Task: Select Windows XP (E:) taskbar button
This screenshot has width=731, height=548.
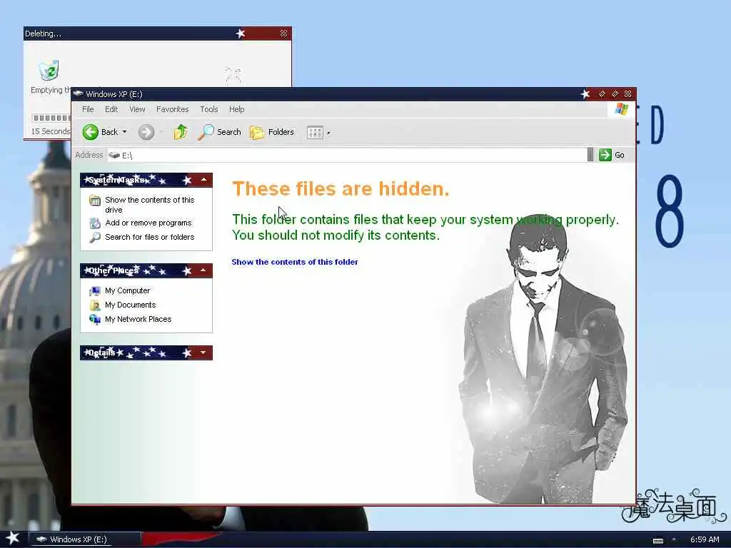Action: [x=86, y=539]
